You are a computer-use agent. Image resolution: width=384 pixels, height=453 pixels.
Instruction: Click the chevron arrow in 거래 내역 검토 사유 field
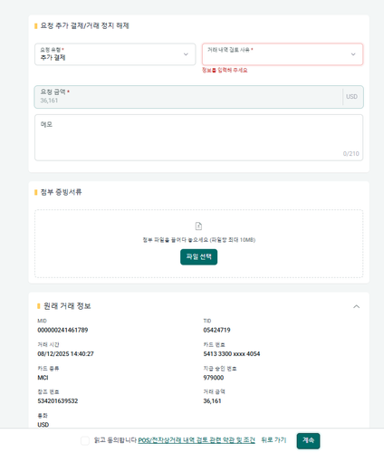coord(353,54)
